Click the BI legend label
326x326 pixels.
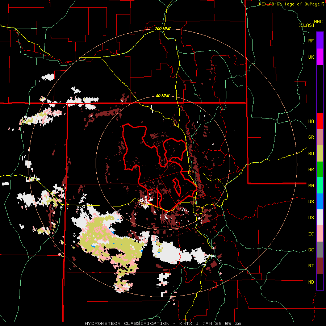tap(311, 266)
